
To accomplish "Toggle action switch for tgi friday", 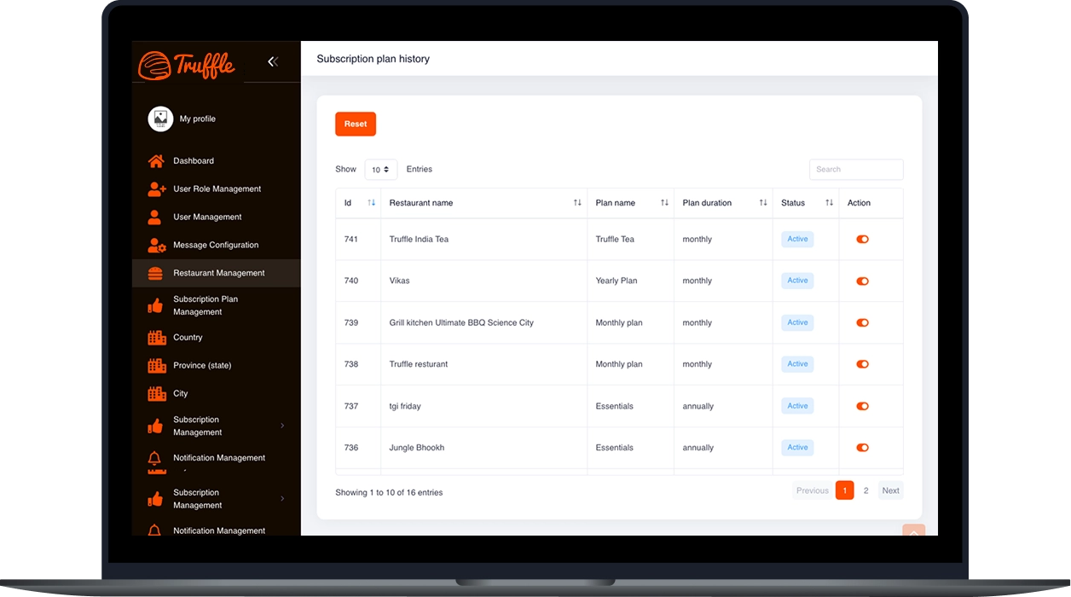I will [862, 406].
